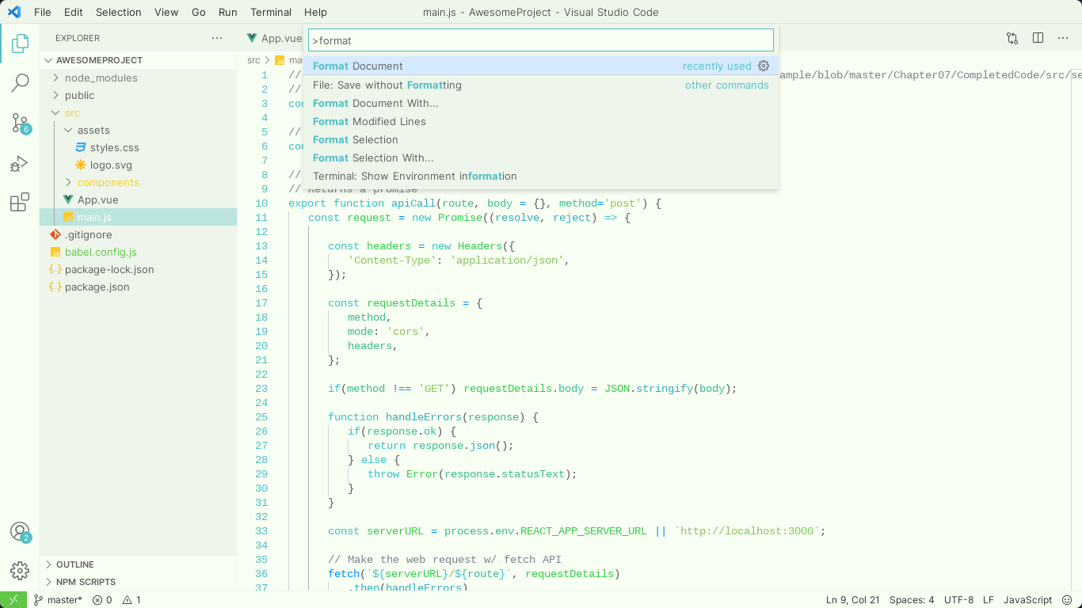Choose File: Save without Formatting
The image size is (1082, 608).
(541, 85)
